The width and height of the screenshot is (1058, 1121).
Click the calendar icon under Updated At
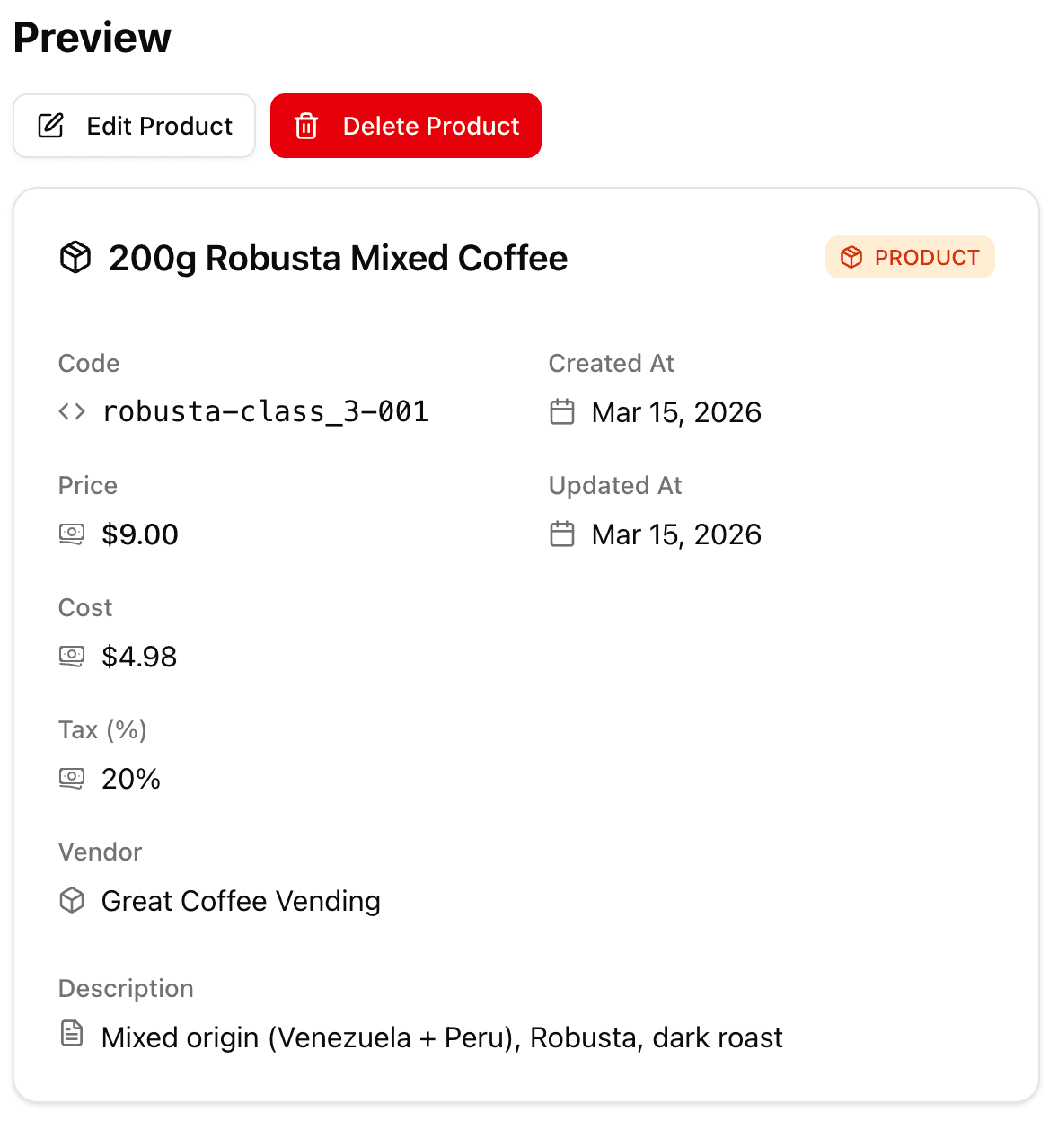click(561, 534)
